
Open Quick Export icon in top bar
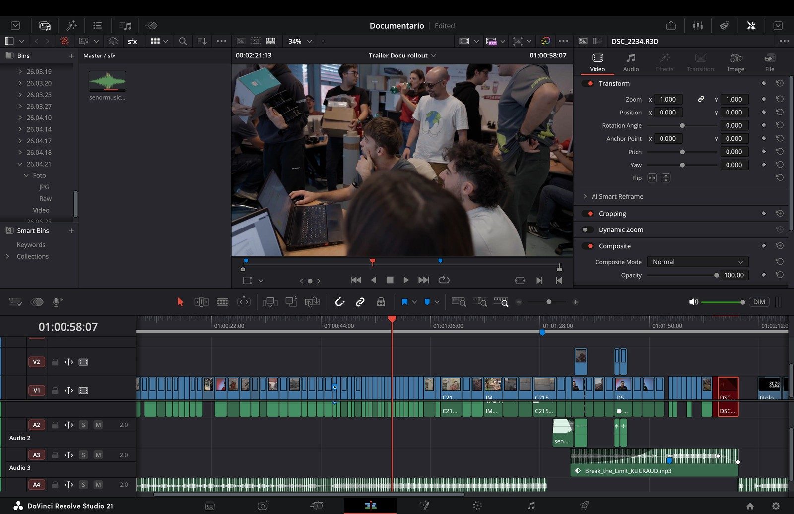[671, 25]
